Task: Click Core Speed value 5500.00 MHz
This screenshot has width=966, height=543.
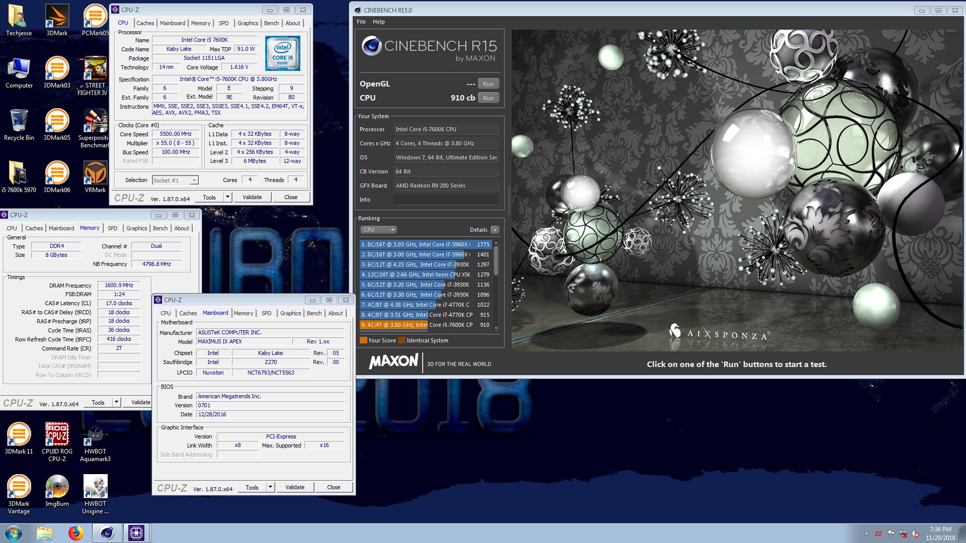Action: pos(176,134)
